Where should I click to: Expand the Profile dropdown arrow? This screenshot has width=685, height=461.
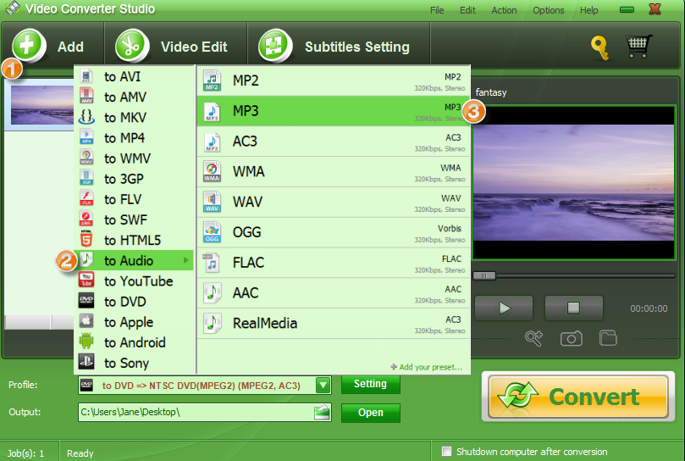click(323, 386)
